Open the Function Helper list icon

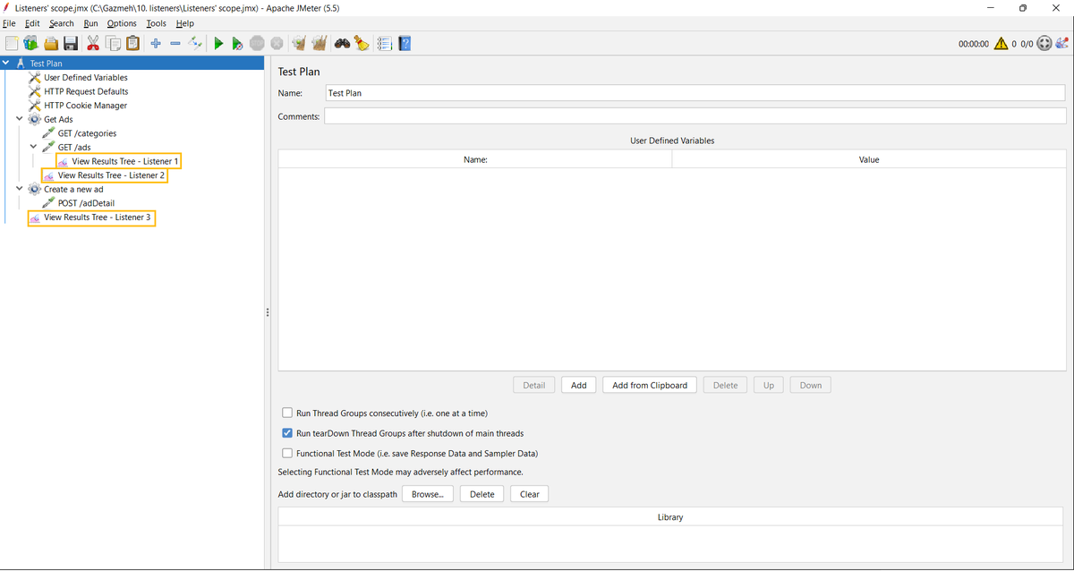[x=385, y=43]
